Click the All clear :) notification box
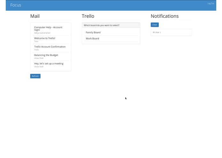Screen dimensions: 222x158 (x=171, y=32)
